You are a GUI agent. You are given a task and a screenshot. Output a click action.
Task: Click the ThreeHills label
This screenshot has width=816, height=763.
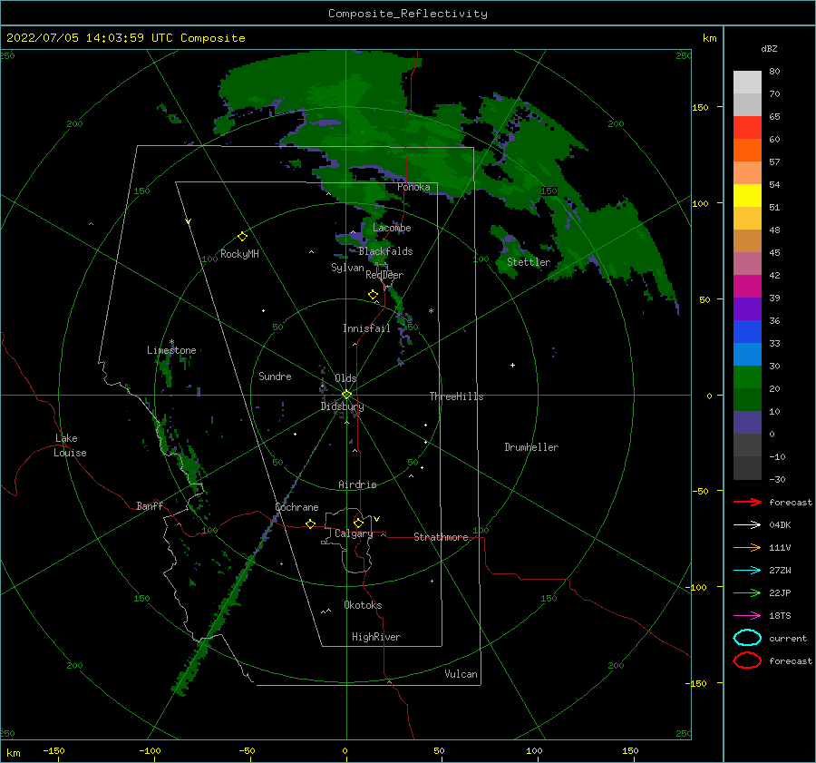pyautogui.click(x=456, y=396)
